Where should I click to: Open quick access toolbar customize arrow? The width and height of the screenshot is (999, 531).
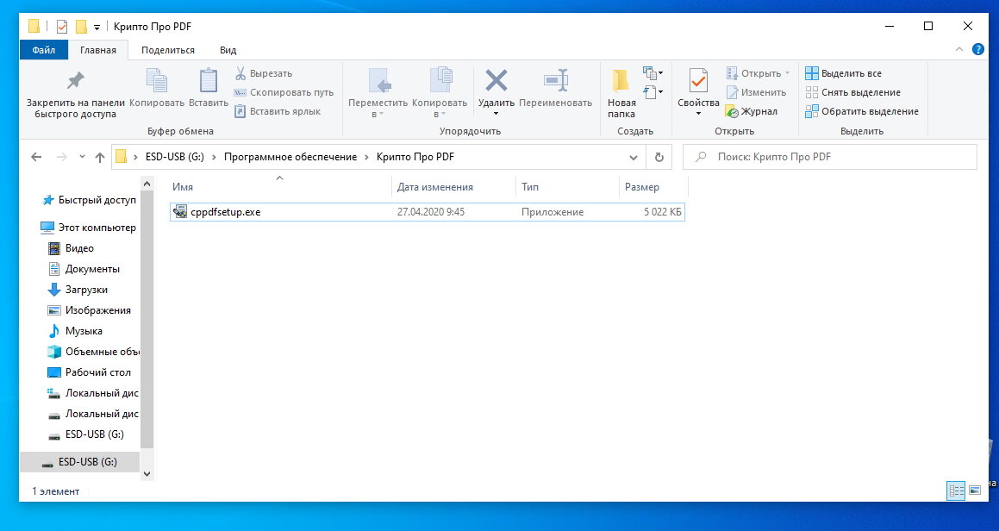(x=97, y=27)
